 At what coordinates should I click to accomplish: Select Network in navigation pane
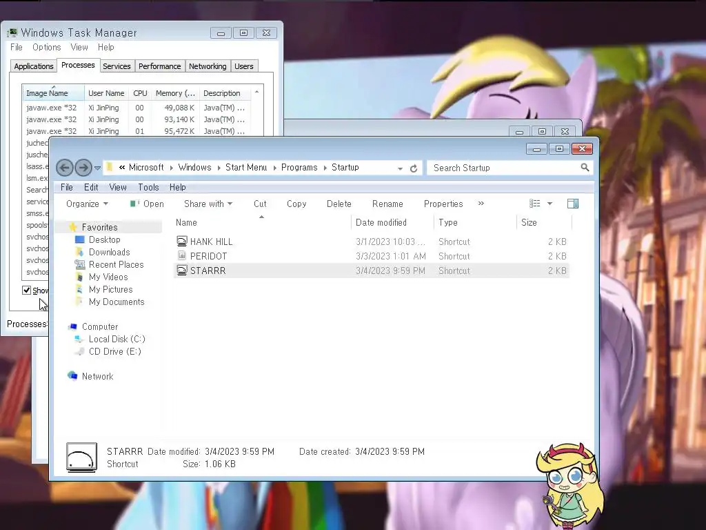coord(97,376)
